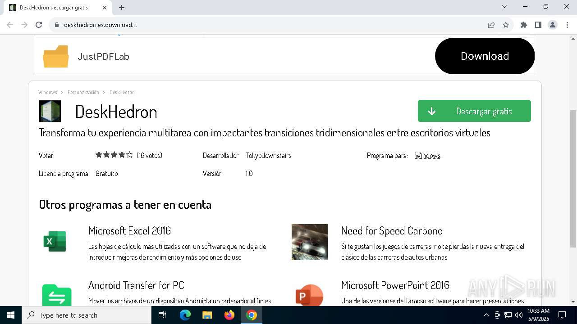577x324 pixels.
Task: Click the Microsoft Excel 2016 icon
Action: [x=55, y=242]
